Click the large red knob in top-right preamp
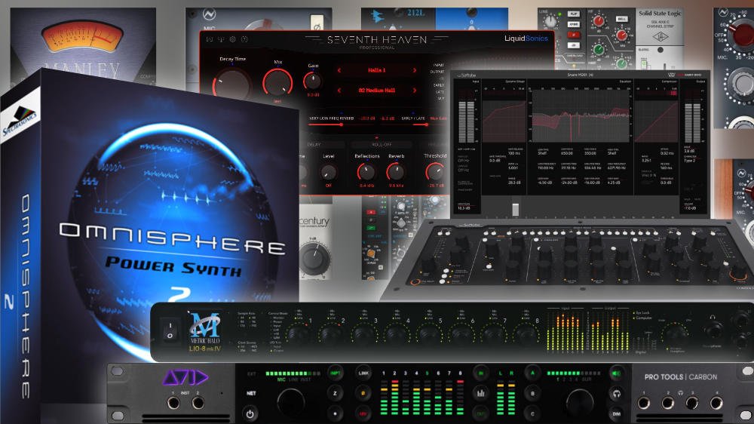This screenshot has width=754, height=424. [x=742, y=35]
